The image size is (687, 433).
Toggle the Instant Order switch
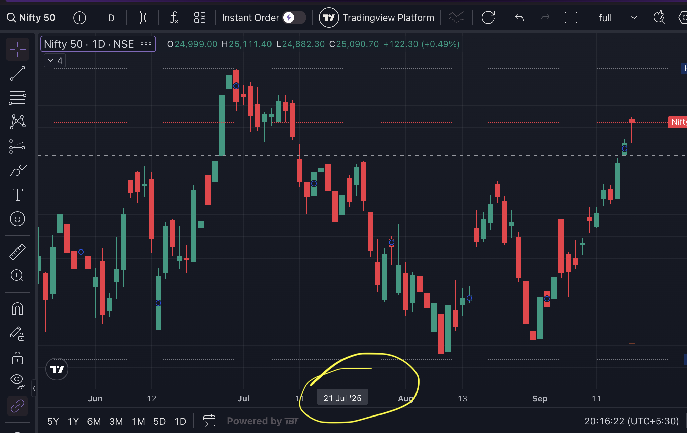pyautogui.click(x=294, y=18)
